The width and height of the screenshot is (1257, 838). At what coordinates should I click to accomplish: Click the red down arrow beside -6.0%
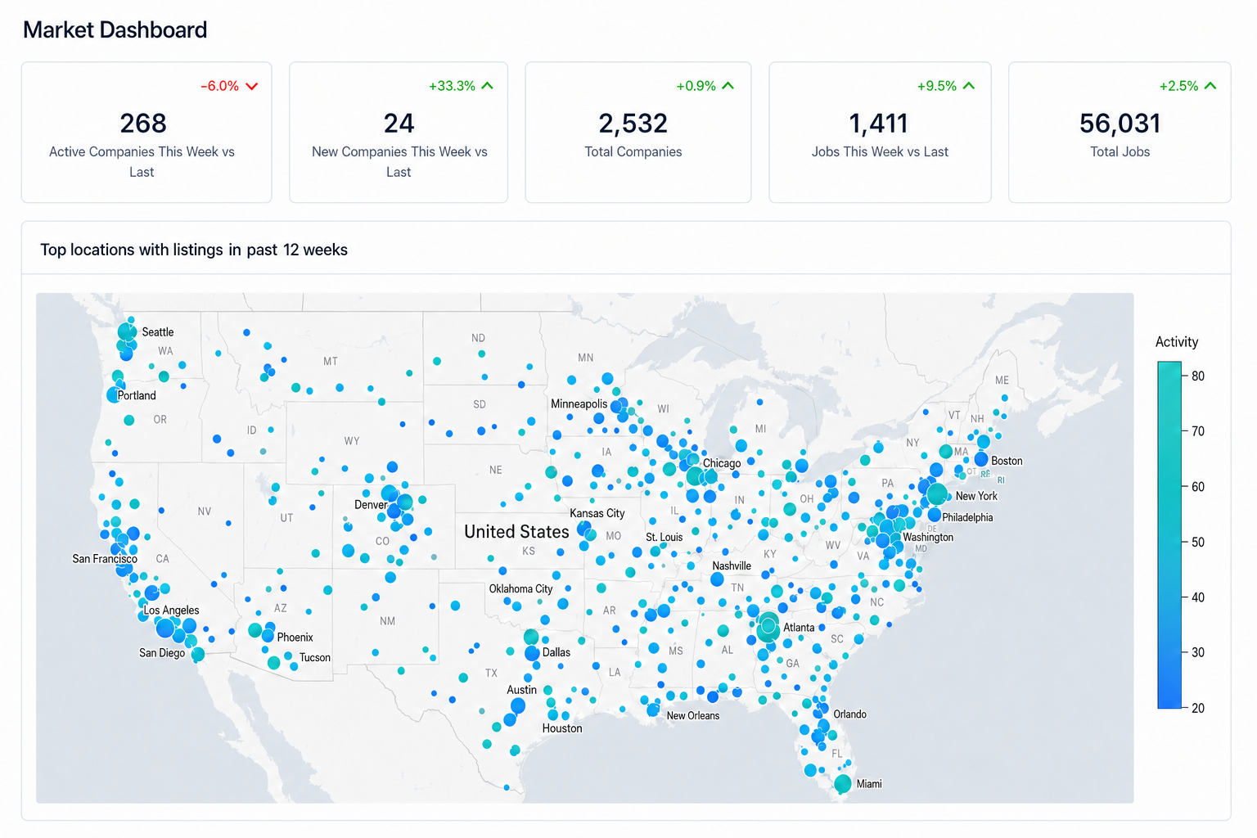[x=252, y=86]
